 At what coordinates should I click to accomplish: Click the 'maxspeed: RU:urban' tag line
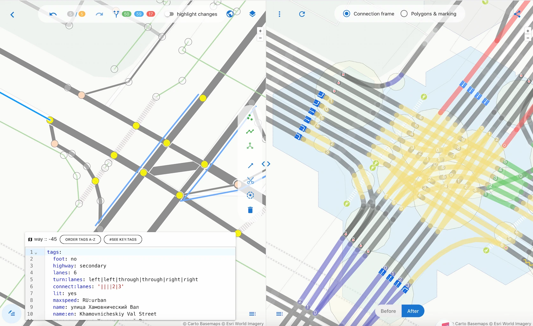point(80,300)
